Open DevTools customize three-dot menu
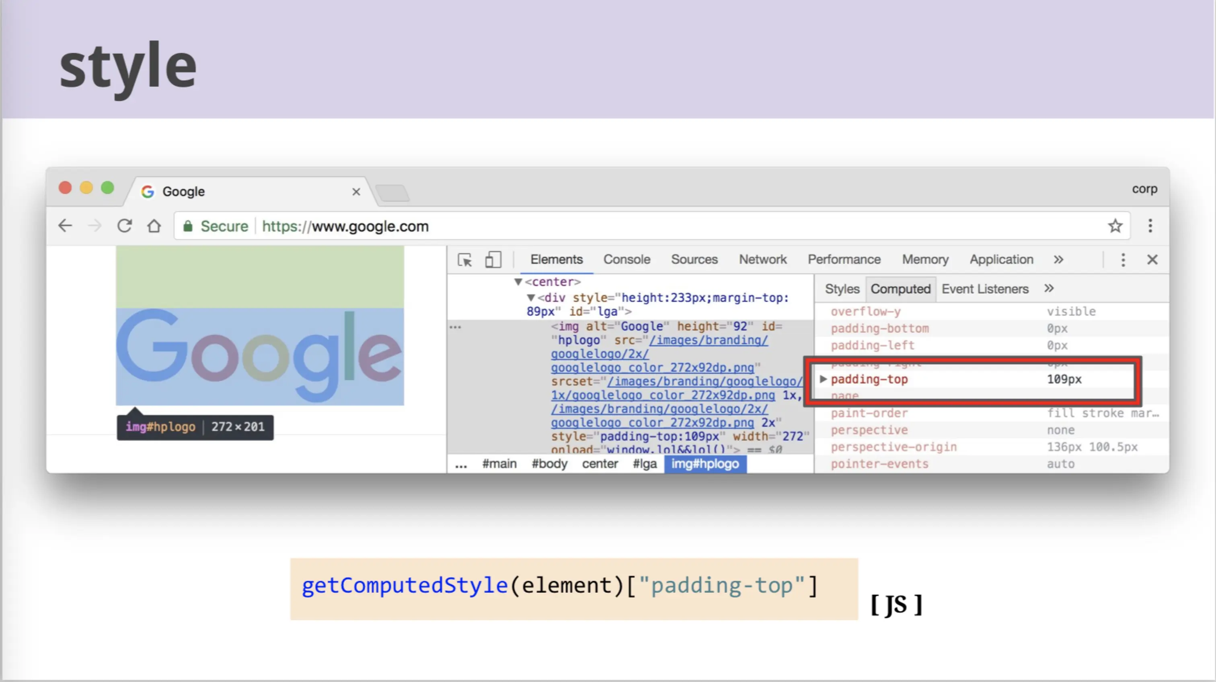 [1124, 260]
